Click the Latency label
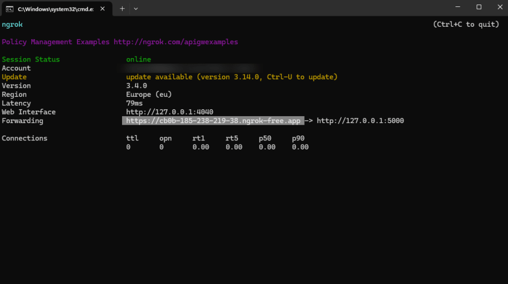This screenshot has height=284, width=508. [16, 103]
